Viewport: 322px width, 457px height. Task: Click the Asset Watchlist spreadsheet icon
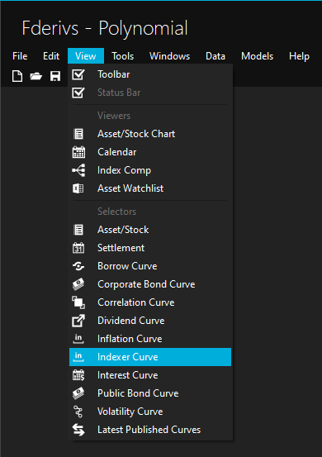point(78,188)
